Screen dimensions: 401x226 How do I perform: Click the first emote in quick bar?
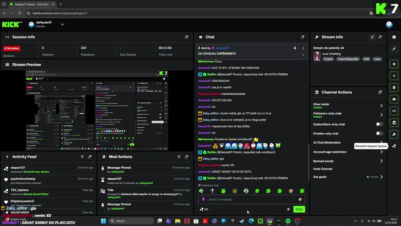coord(201,191)
